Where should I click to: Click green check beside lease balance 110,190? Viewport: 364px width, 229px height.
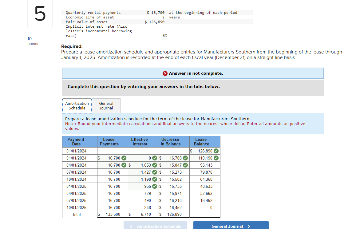point(216,158)
